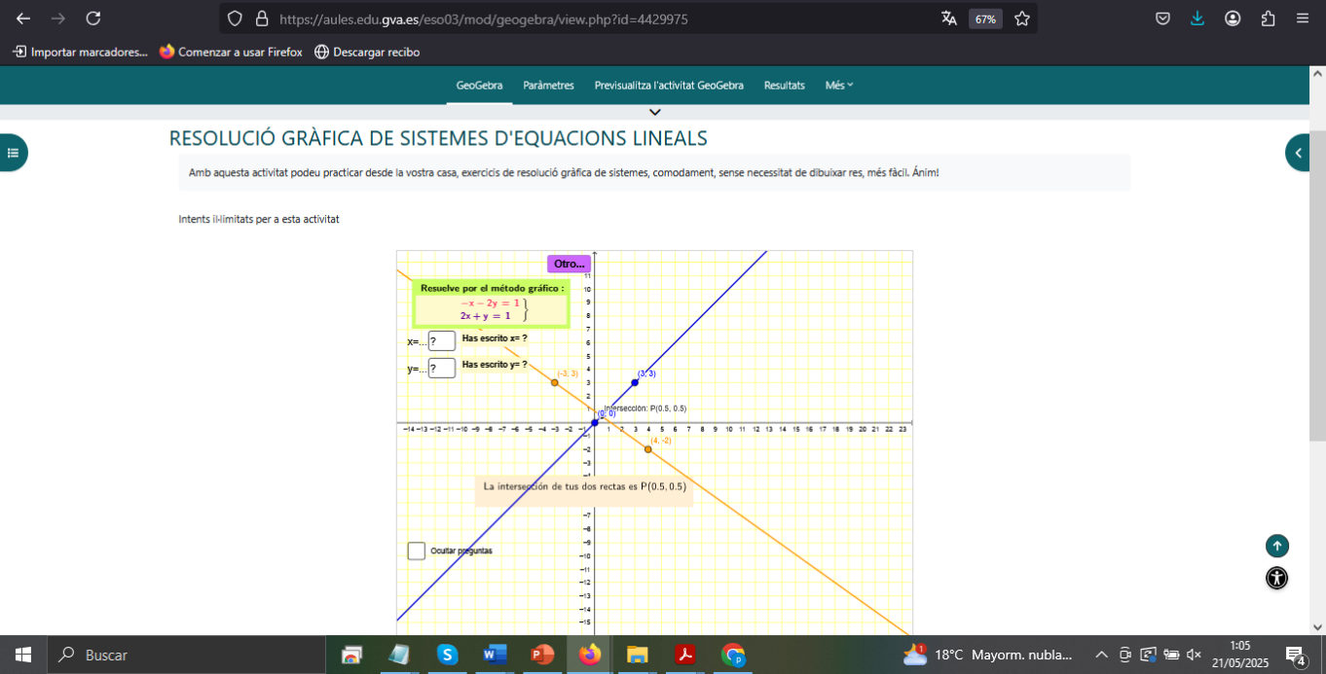
Task: Open the course index drawer icon on left
Action: 13,153
